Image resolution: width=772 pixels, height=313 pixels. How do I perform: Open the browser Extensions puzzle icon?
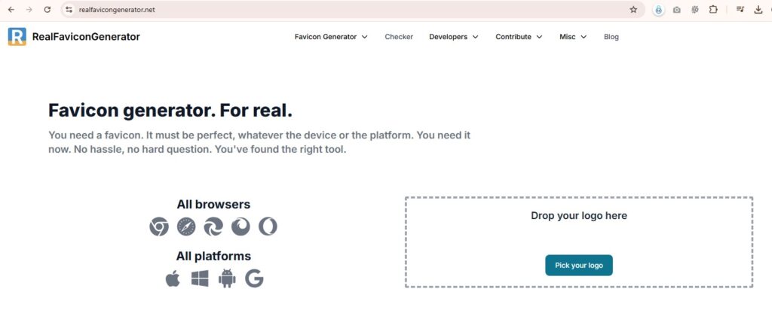coord(713,10)
